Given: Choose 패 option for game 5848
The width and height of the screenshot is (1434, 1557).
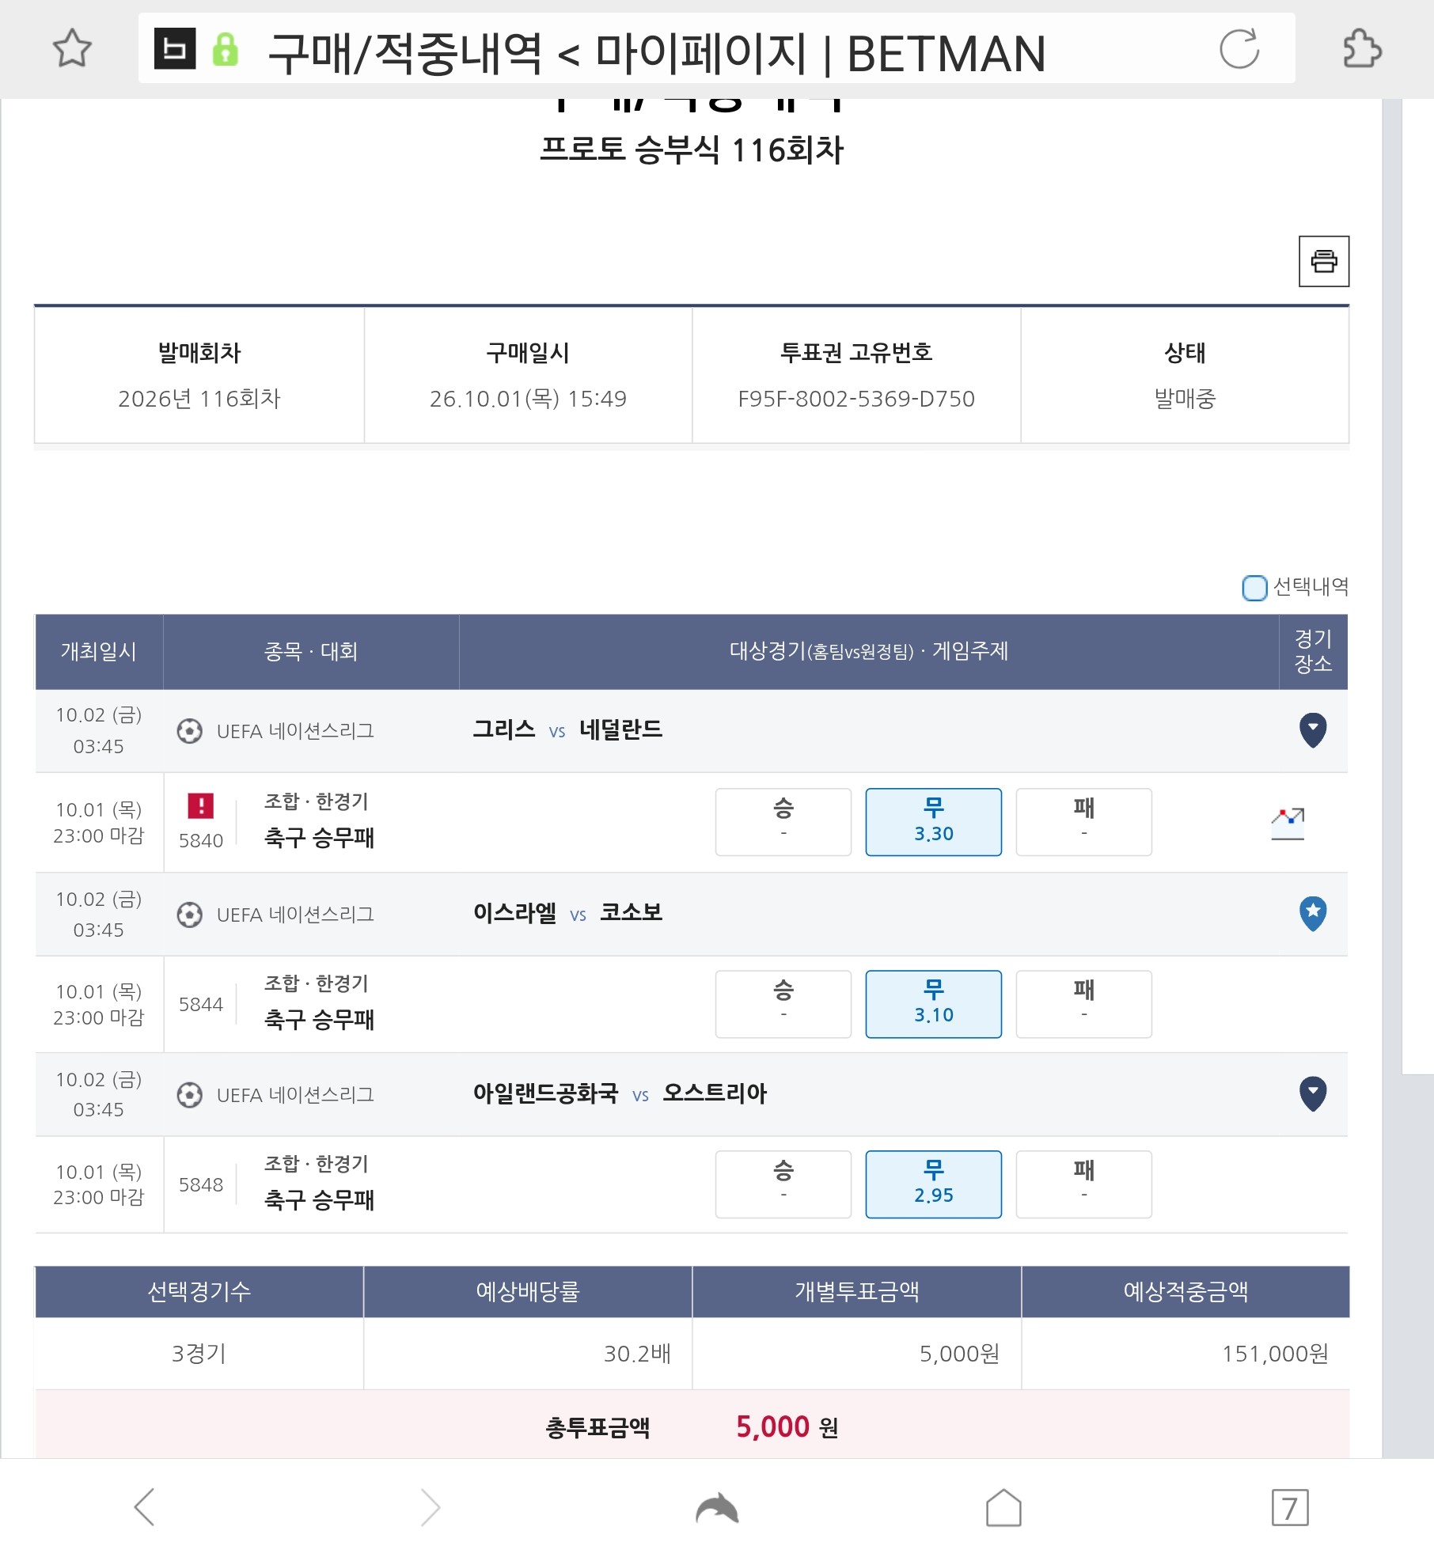Looking at the screenshot, I should [x=1084, y=1184].
